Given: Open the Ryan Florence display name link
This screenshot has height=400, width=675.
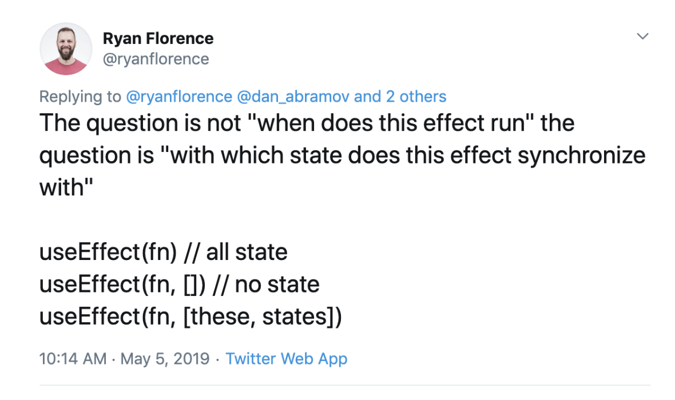Looking at the screenshot, I should pos(158,39).
